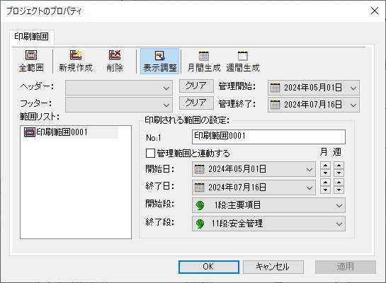Click 2024年07月16日 in 終了日 field

(x=237, y=187)
